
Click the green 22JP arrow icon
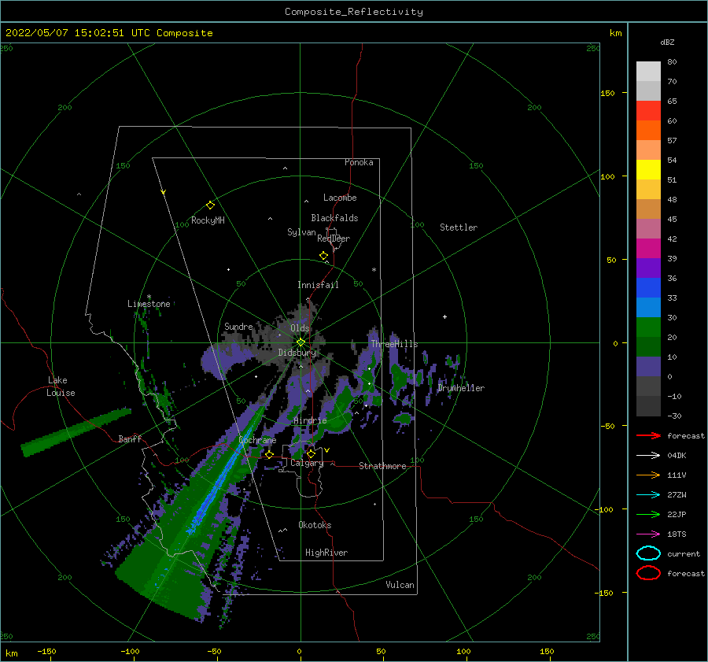(648, 514)
